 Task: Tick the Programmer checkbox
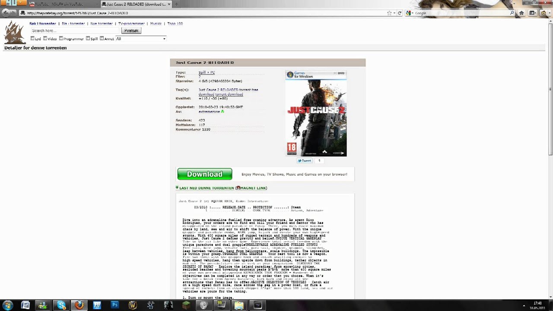click(x=61, y=38)
